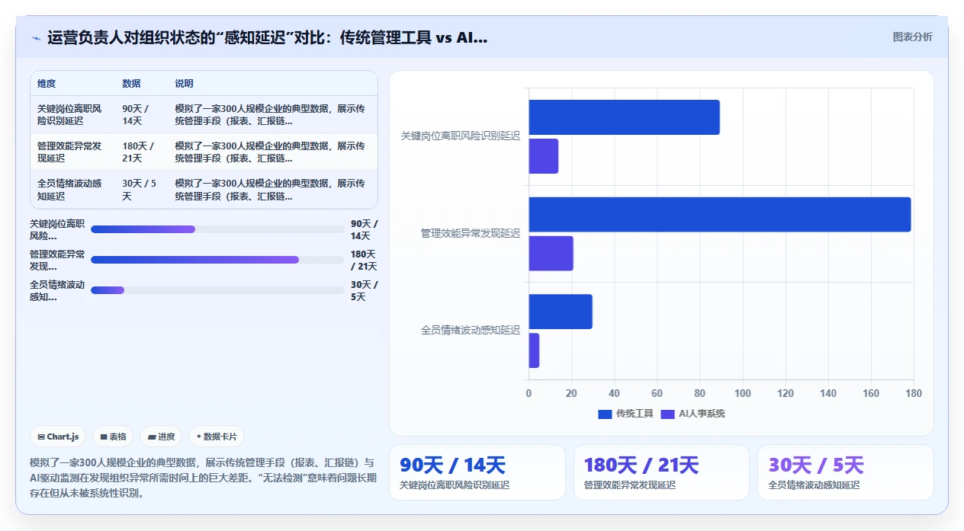The image size is (964, 531).
Task: Click table value 90天 / 14天
Action: click(x=136, y=115)
